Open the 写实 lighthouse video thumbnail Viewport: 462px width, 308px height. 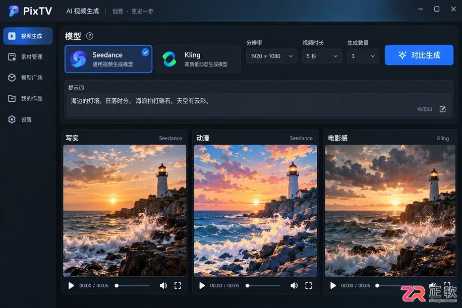coord(125,211)
